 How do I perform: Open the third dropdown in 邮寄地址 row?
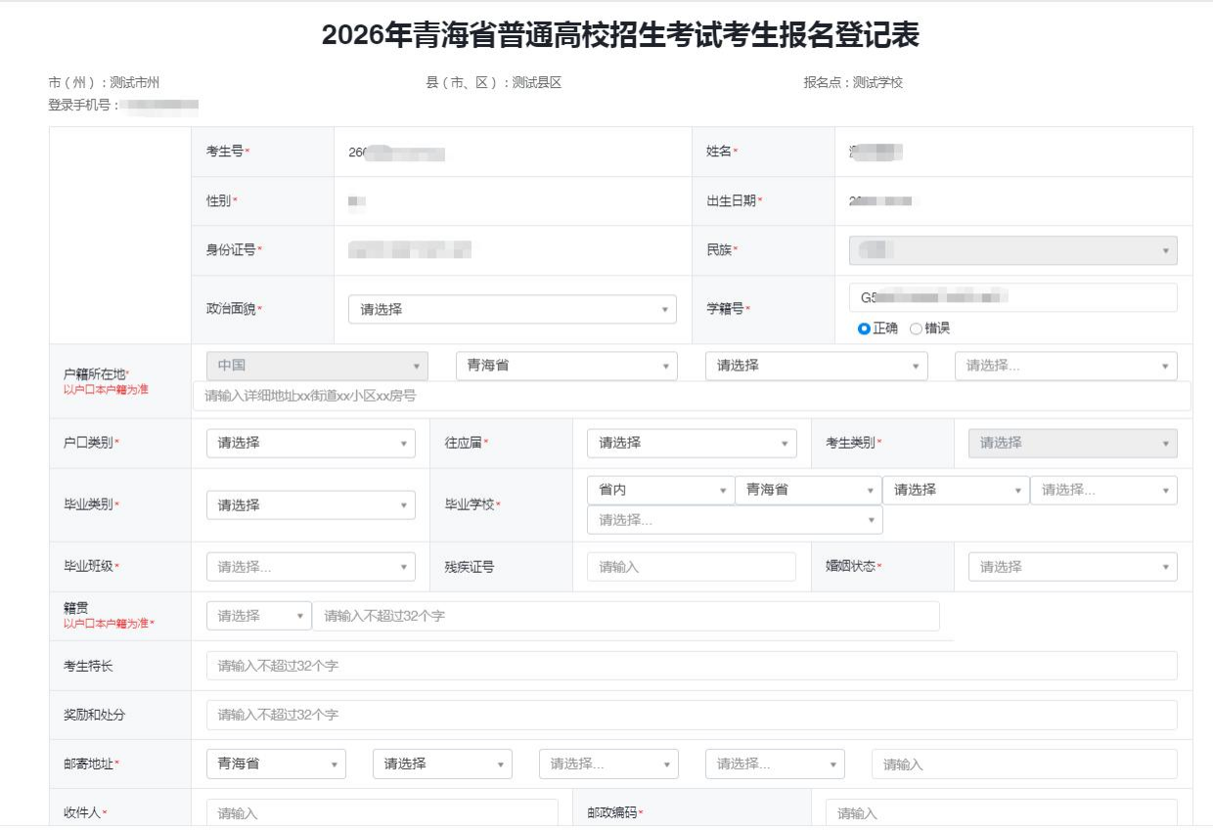[x=608, y=764]
